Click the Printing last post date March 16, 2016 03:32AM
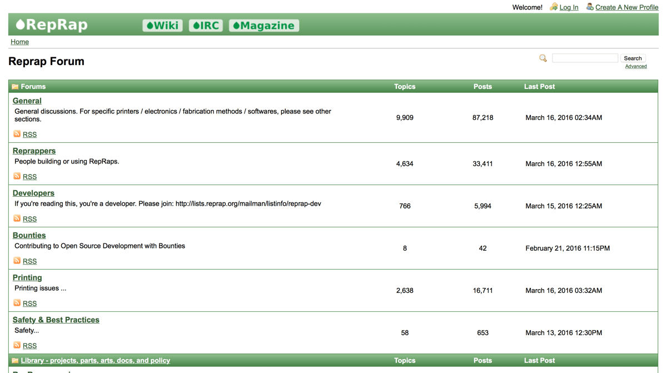 (x=564, y=291)
